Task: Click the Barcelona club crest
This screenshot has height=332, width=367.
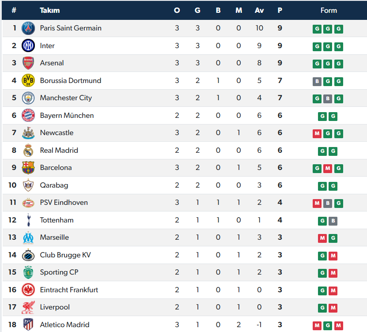Action: (28, 168)
